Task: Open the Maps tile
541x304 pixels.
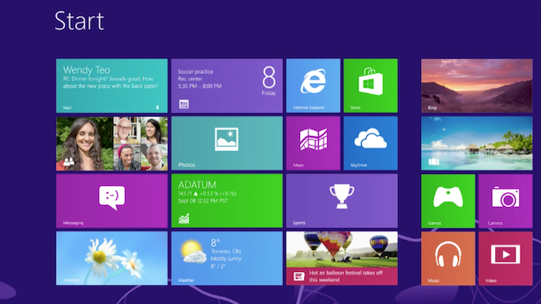Action: [x=313, y=143]
